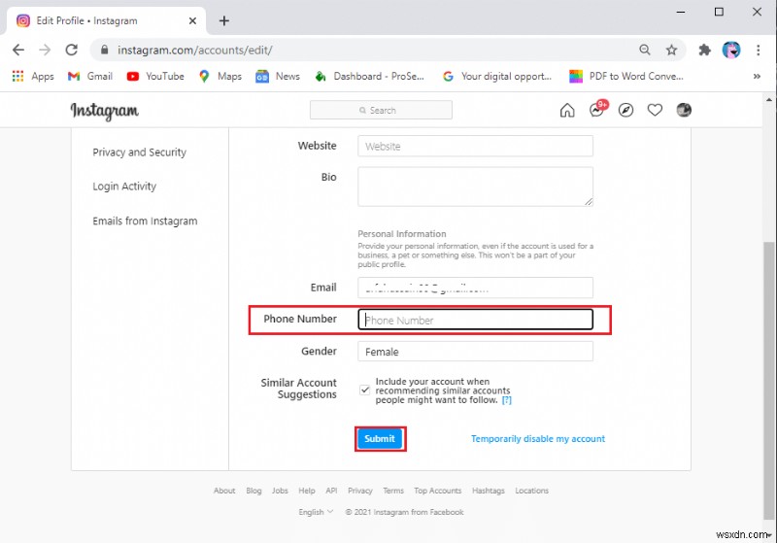The width and height of the screenshot is (777, 543).
Task: Open the Terms footer link
Action: point(393,491)
